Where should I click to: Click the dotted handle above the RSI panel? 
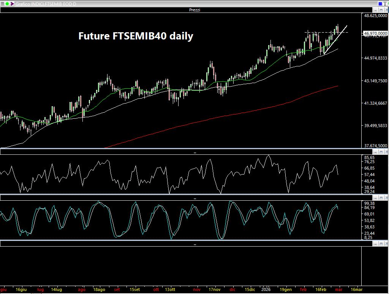point(195,153)
